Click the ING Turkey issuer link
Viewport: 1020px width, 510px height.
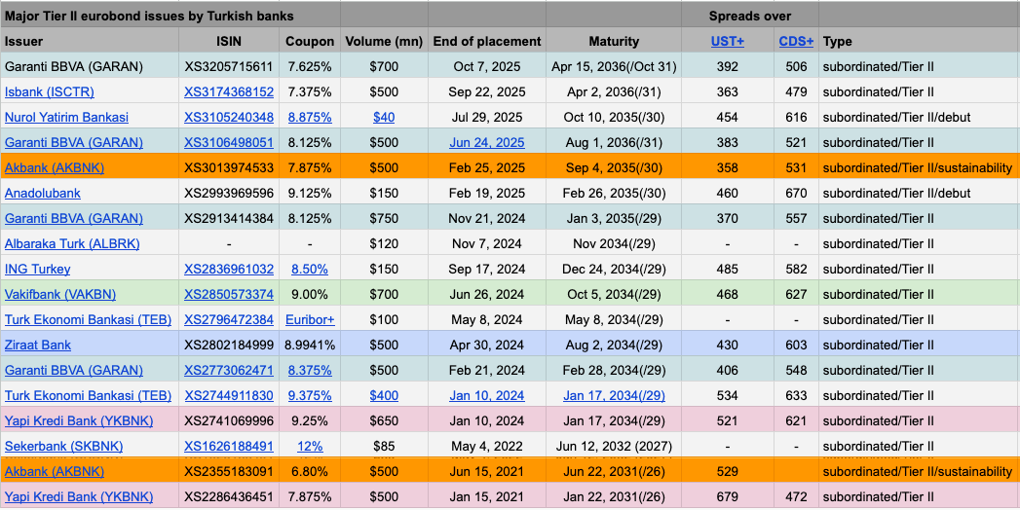point(38,269)
